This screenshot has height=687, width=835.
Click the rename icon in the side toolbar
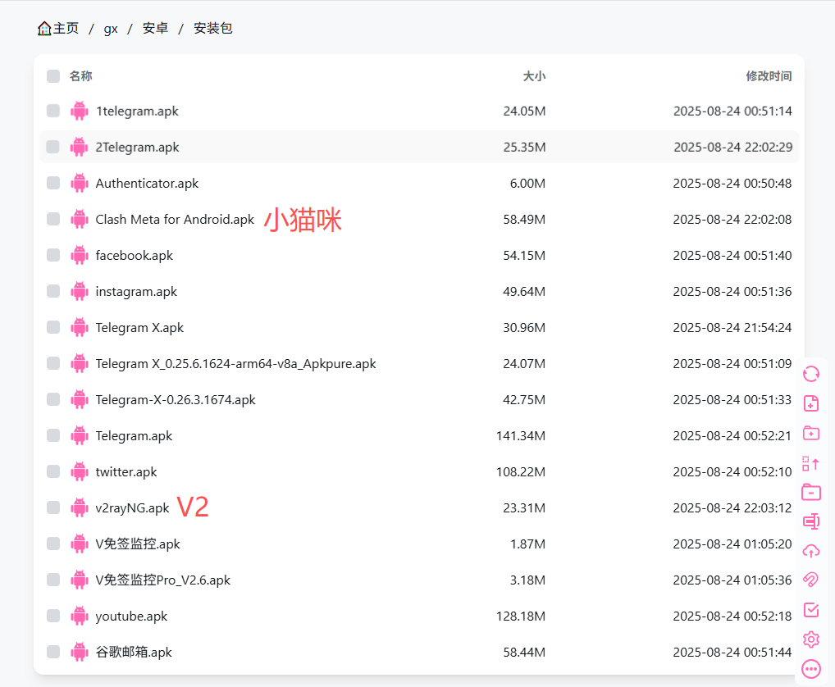(810, 521)
